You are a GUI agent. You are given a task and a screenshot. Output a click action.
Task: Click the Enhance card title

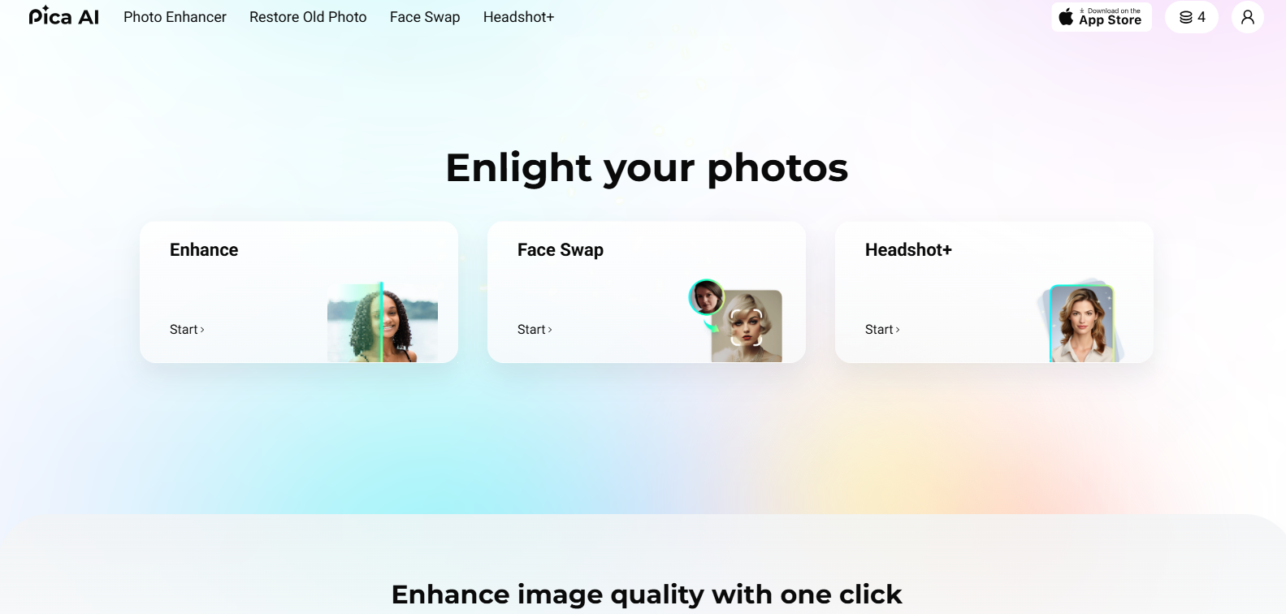[204, 249]
